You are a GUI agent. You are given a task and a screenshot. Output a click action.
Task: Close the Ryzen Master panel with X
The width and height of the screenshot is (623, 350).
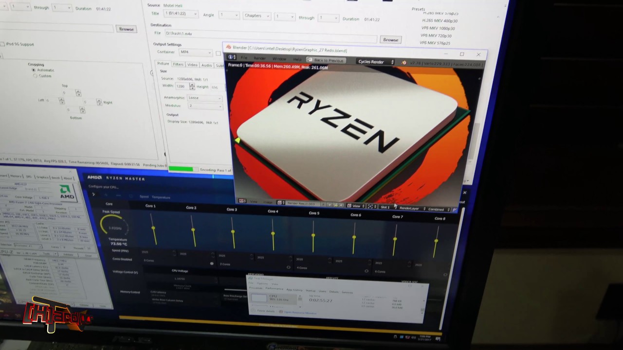point(464,192)
